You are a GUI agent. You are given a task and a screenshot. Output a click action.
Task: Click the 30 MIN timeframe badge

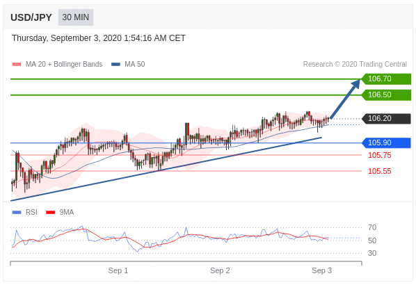(x=76, y=17)
